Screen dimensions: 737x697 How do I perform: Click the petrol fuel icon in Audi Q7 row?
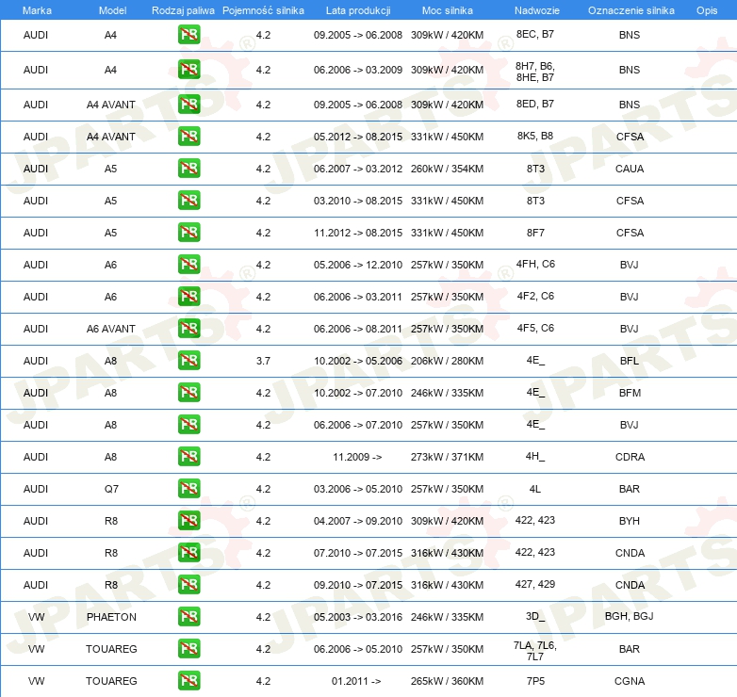[188, 489]
